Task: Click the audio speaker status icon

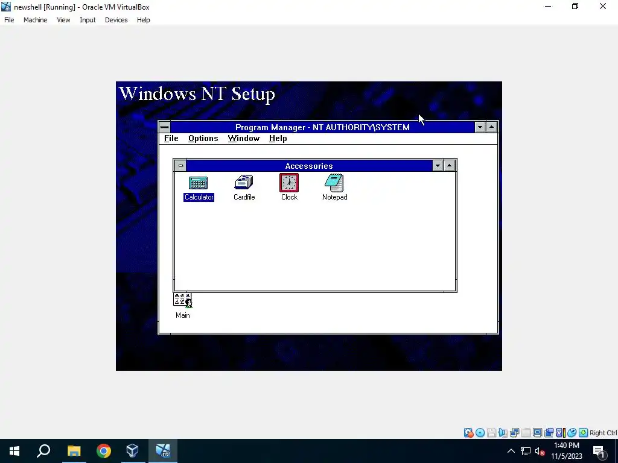Action: click(503, 433)
